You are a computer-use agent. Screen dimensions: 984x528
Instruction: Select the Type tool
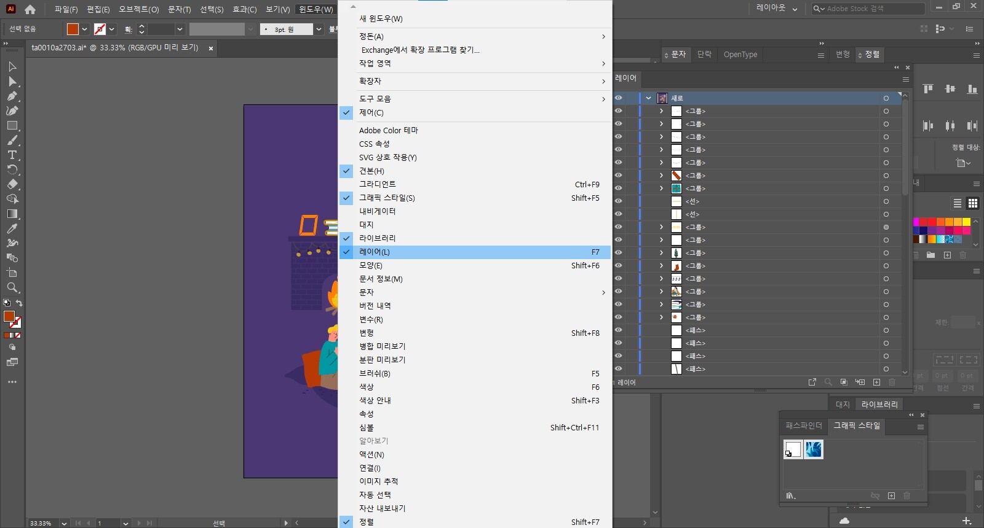[12, 155]
